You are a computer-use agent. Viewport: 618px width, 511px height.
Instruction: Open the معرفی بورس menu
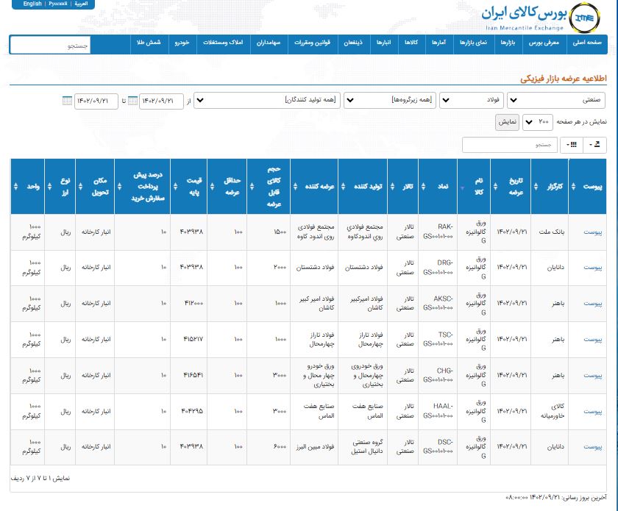[x=544, y=43]
